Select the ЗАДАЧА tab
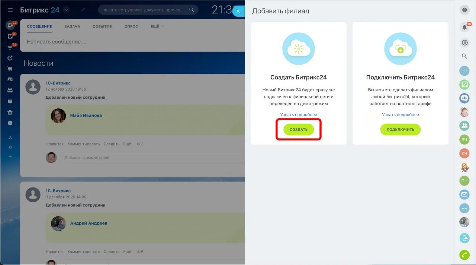This screenshot has width=476, height=265. [x=72, y=26]
